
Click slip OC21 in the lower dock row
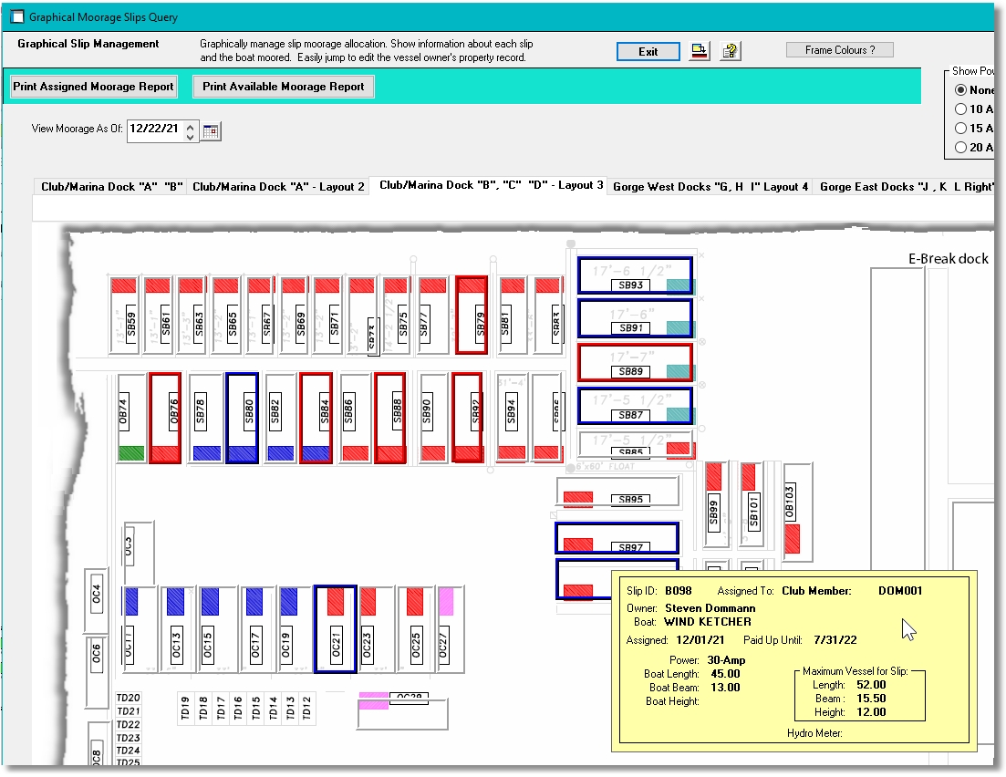pyautogui.click(x=336, y=628)
